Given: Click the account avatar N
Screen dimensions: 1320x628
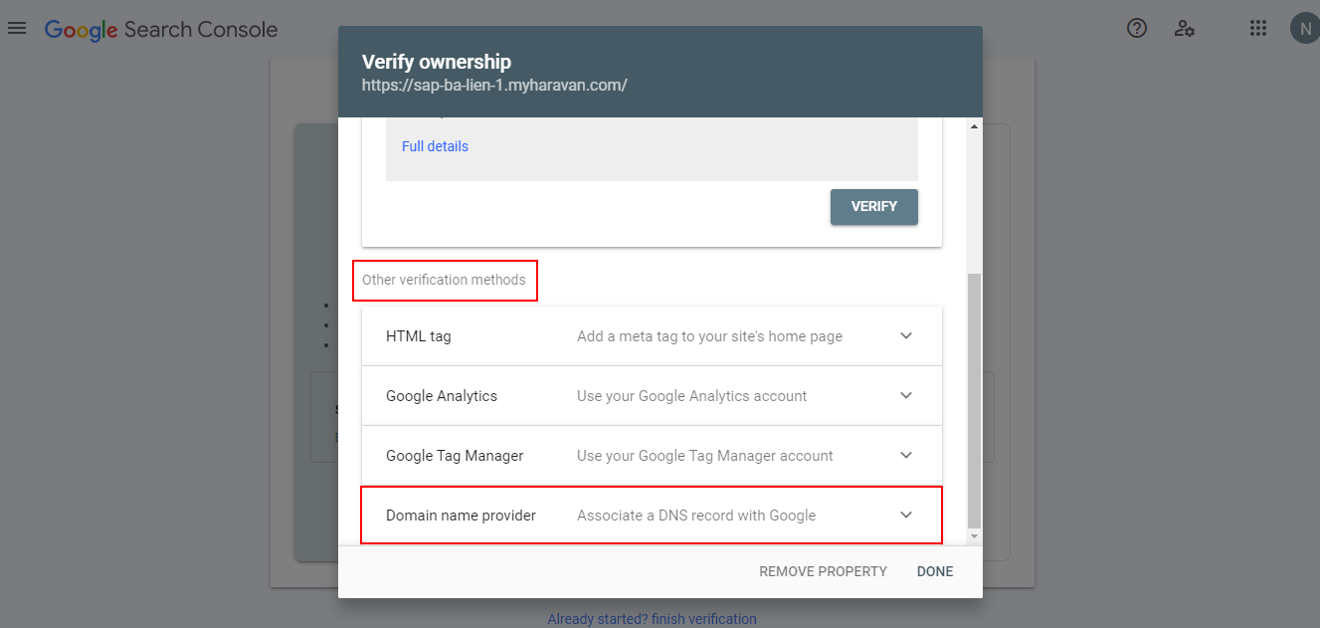Looking at the screenshot, I should (1303, 28).
